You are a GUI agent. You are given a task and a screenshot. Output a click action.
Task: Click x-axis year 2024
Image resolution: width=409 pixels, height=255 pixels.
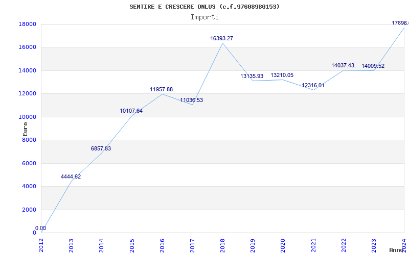coord(404,245)
